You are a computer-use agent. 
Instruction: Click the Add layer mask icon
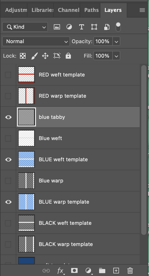click(74, 271)
